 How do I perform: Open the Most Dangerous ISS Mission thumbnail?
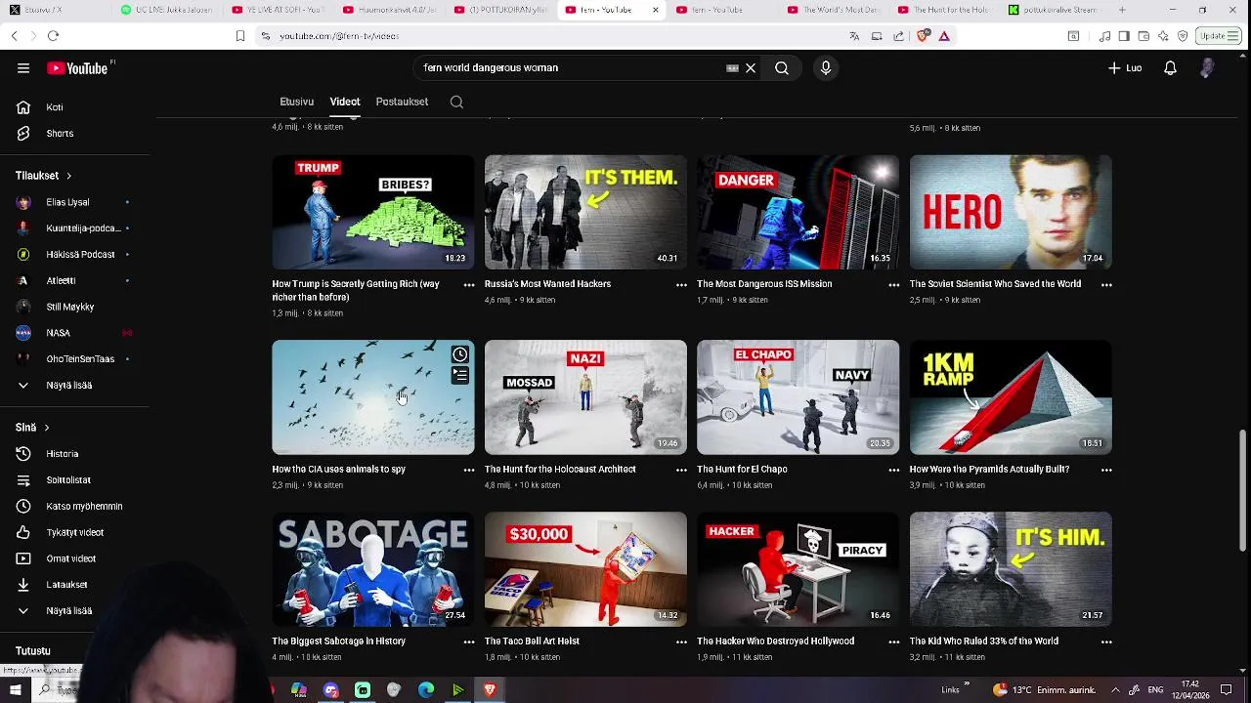pos(798,212)
